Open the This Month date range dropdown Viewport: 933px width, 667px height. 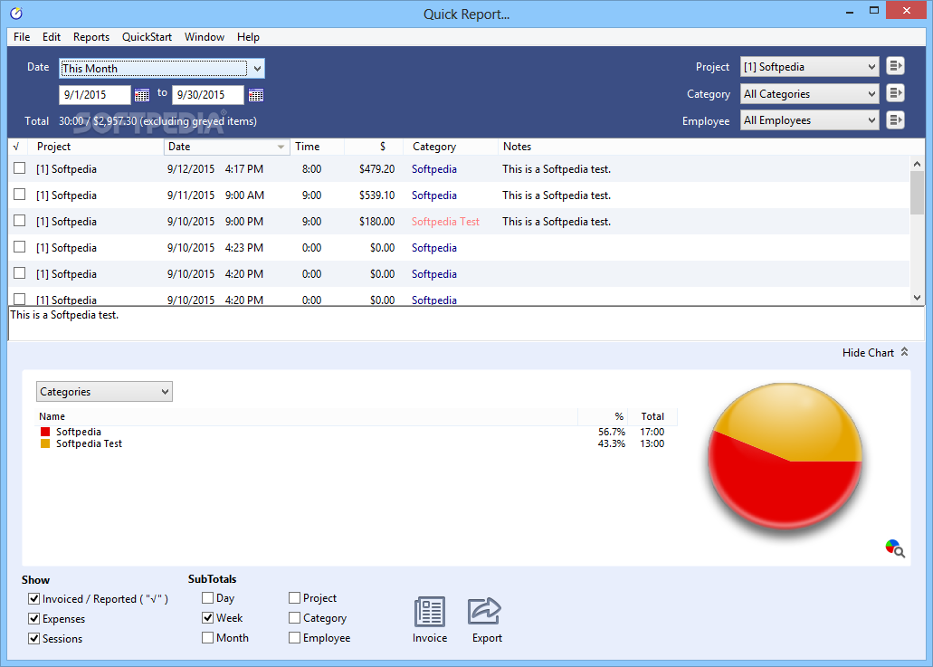point(162,69)
